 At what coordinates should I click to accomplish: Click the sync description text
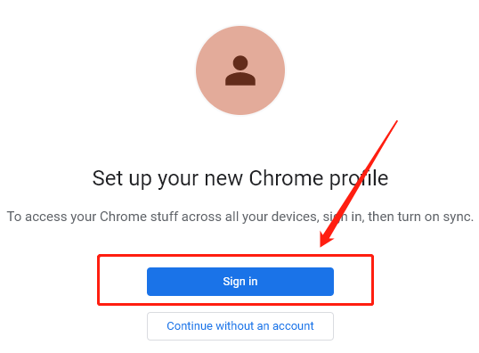click(240, 217)
